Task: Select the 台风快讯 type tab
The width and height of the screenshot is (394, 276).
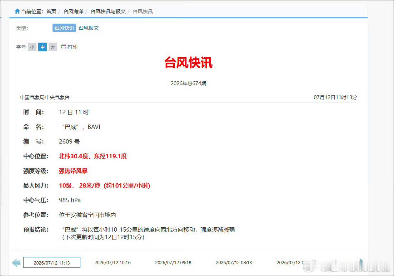Action: pos(64,28)
